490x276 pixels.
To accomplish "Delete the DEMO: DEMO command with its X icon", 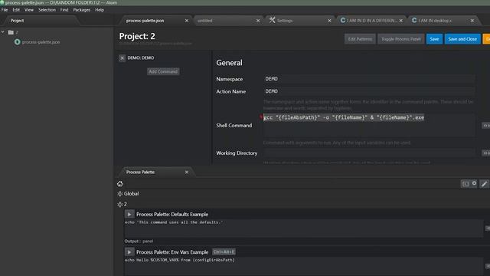I will point(122,58).
